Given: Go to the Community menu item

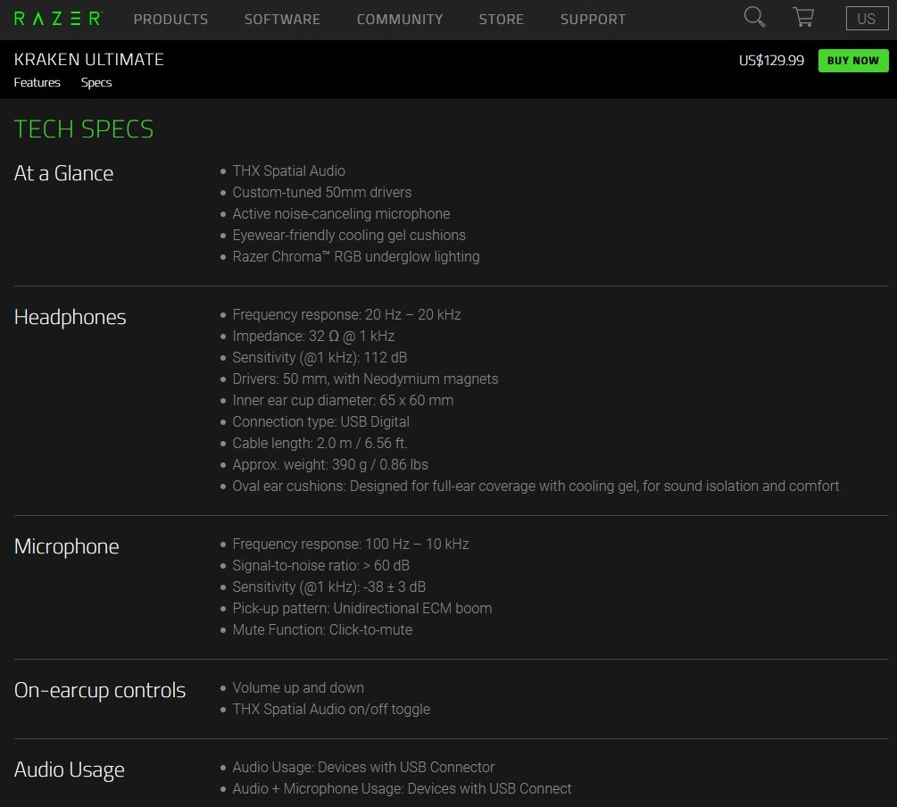Looking at the screenshot, I should point(400,19).
